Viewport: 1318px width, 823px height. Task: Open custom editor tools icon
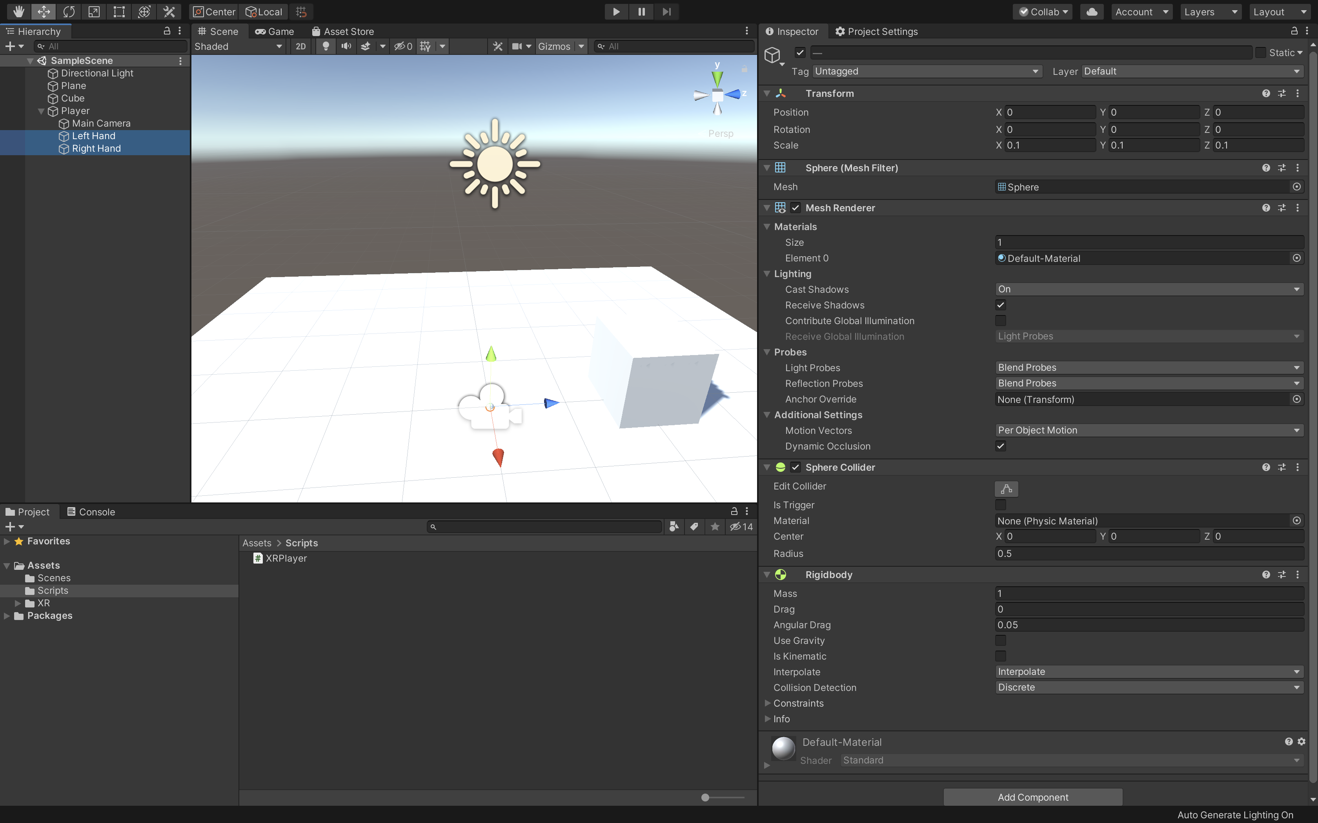169,11
